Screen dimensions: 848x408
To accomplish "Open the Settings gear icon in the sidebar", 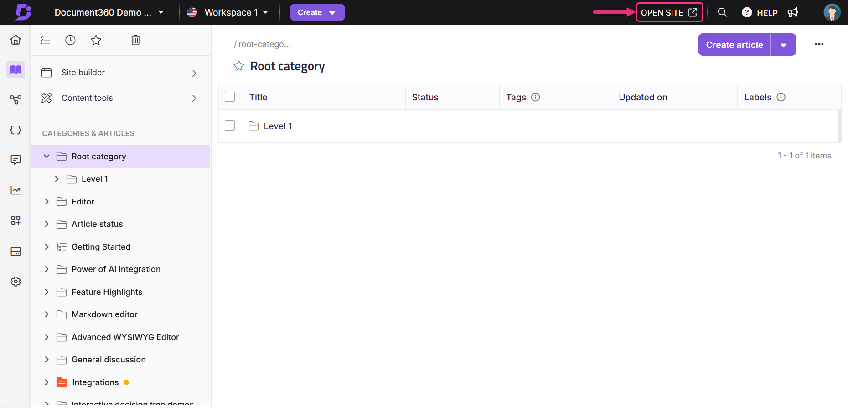I will click(x=16, y=282).
